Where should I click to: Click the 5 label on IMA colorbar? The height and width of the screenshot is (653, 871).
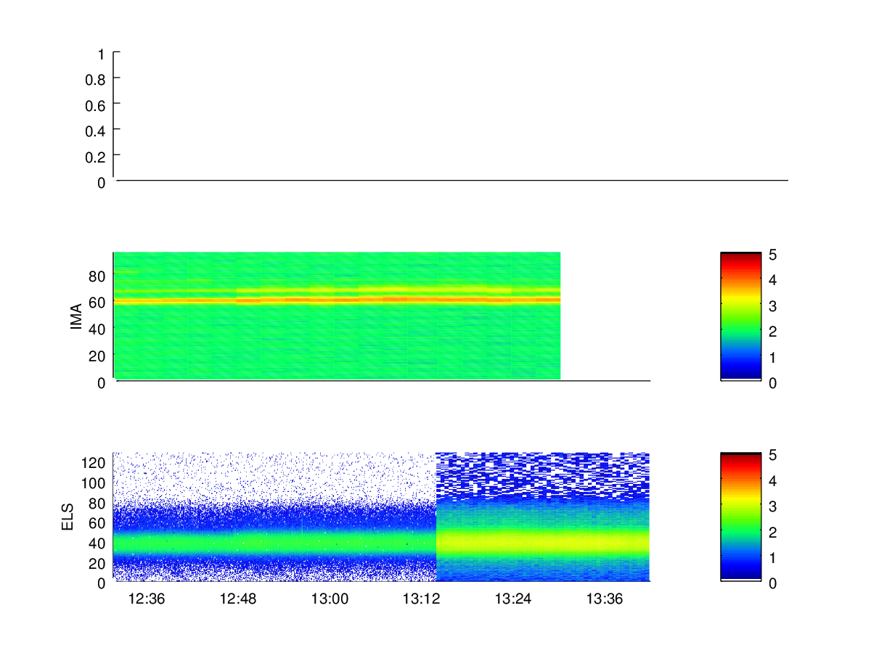(773, 255)
